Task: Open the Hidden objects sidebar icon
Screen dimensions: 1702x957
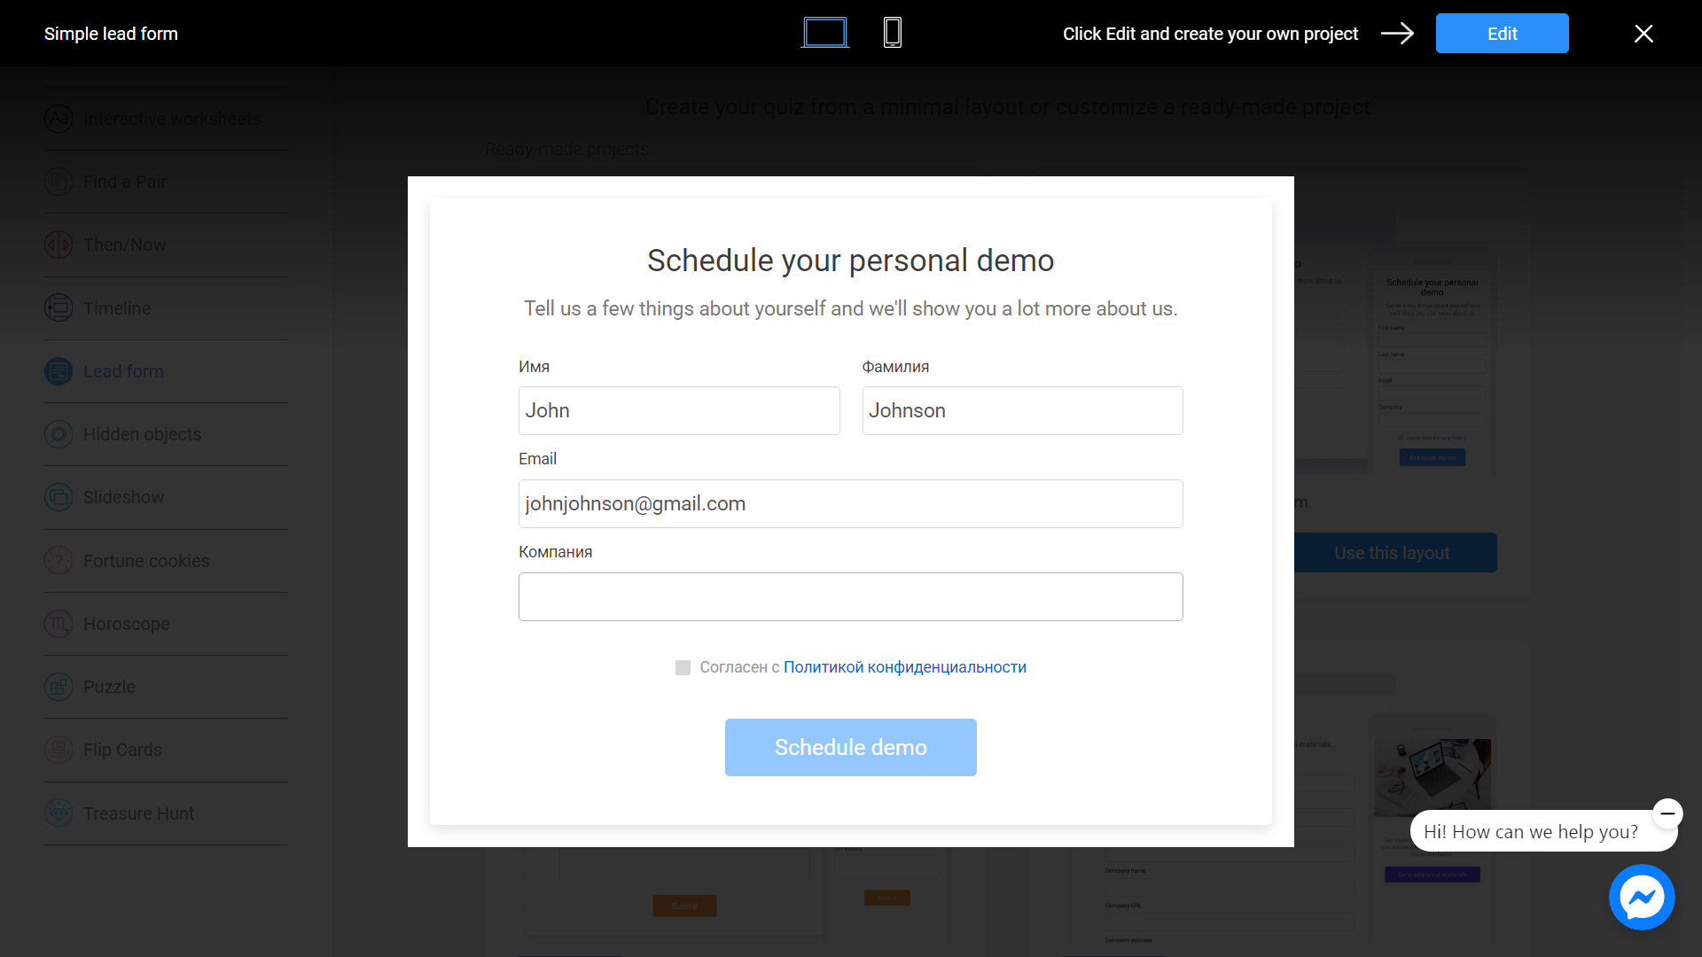Action: [x=59, y=434]
